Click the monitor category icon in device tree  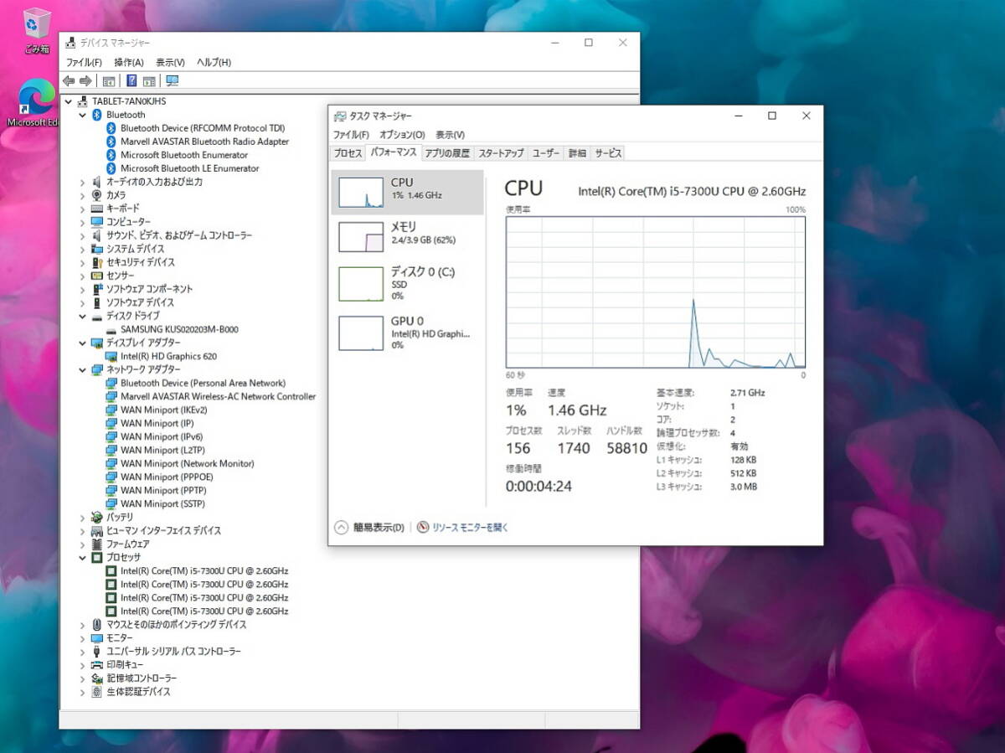pyautogui.click(x=96, y=637)
